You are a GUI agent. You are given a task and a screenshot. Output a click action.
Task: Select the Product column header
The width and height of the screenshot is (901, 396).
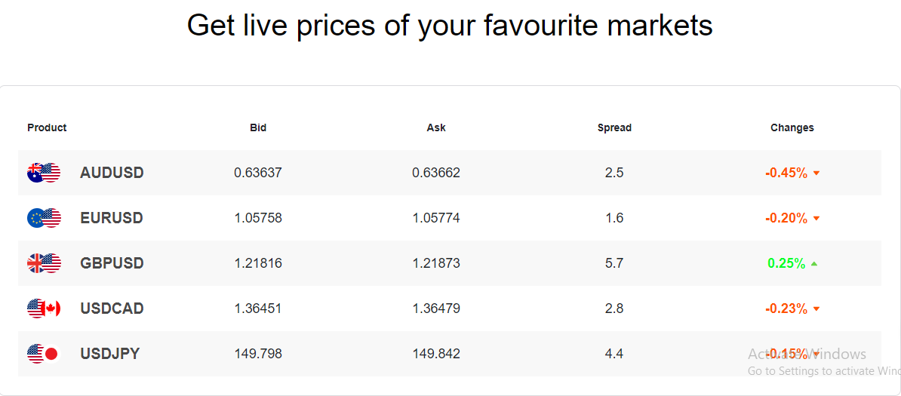pyautogui.click(x=47, y=127)
